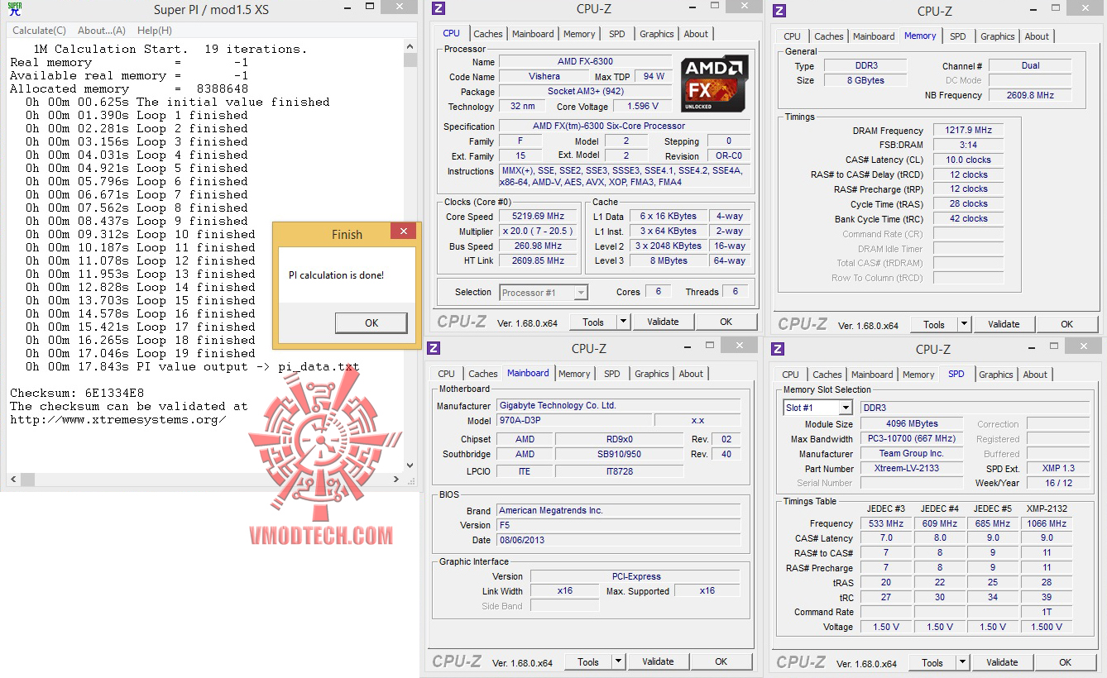Click Tools button in CPU-Z memory timings window

point(934,324)
